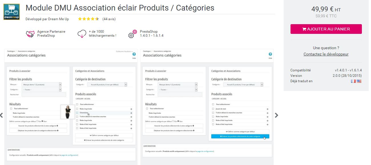Show the next screenshot with right arrow
This screenshot has height=165, width=371.
tap(276, 115)
